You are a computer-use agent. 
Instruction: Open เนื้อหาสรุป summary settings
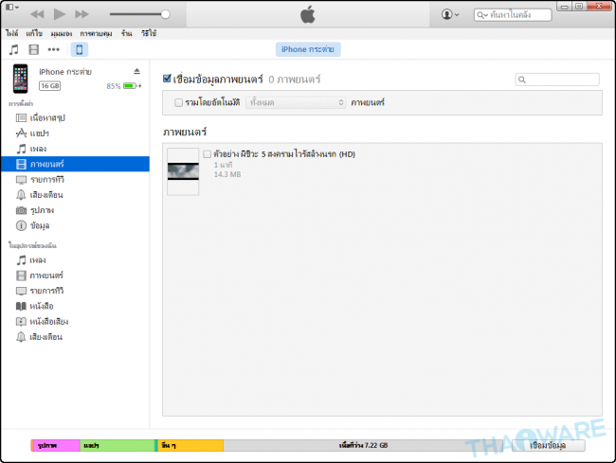[75, 117]
